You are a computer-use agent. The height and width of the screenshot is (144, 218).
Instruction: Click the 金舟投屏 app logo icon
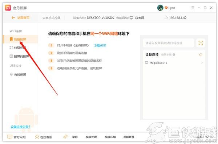(8, 8)
